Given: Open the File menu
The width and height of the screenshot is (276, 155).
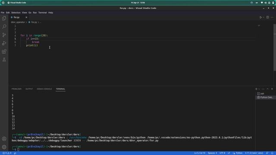Looking at the screenshot, I should [3, 12].
